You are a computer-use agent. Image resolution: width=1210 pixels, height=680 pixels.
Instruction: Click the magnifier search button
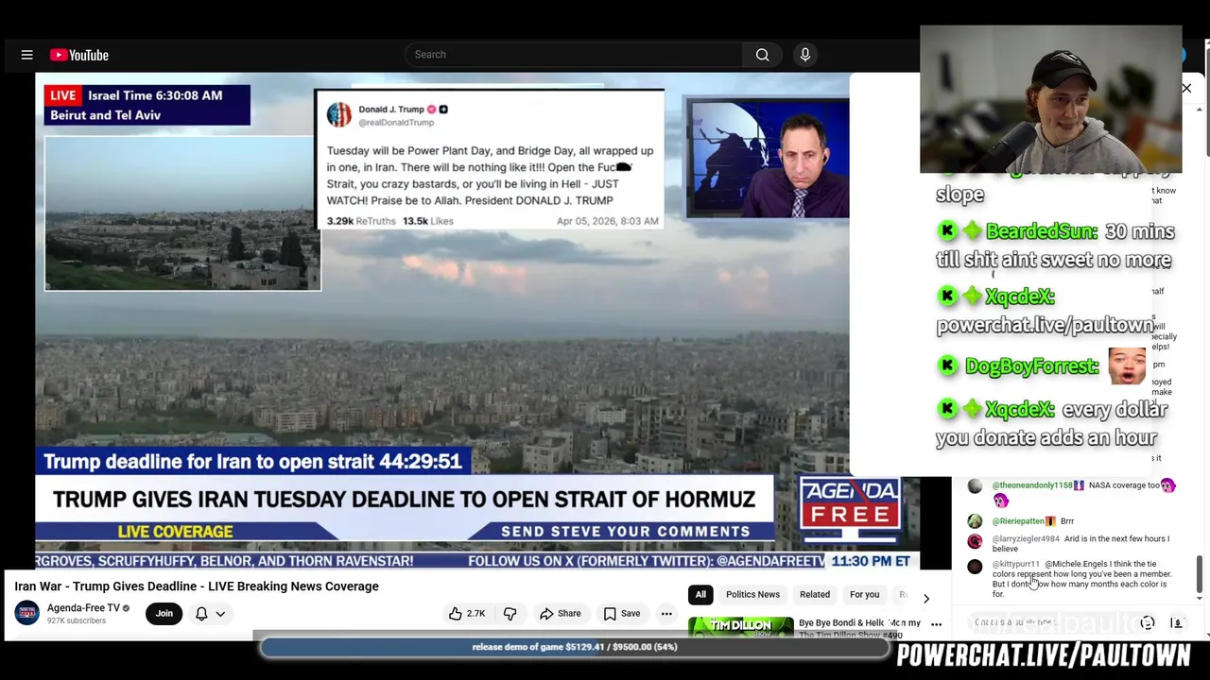tap(762, 55)
